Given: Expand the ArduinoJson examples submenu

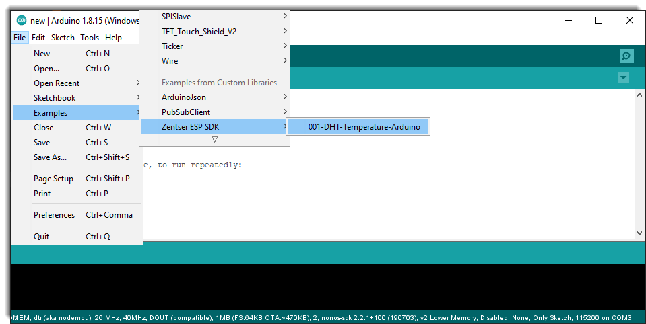Looking at the screenshot, I should tap(215, 97).
